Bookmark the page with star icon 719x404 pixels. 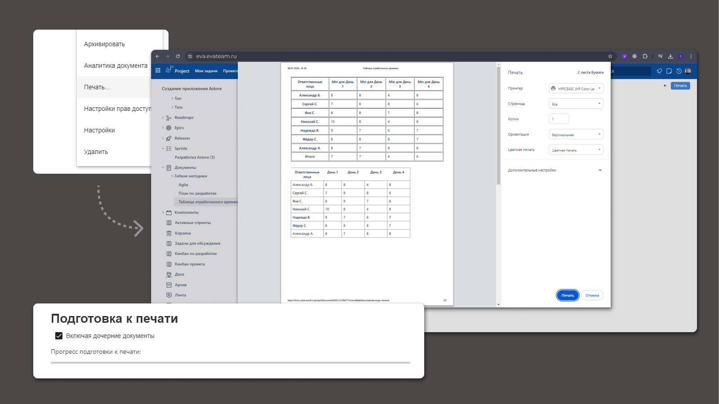(610, 57)
